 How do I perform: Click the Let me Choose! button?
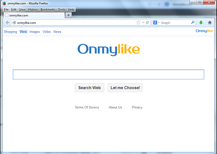tap(125, 88)
